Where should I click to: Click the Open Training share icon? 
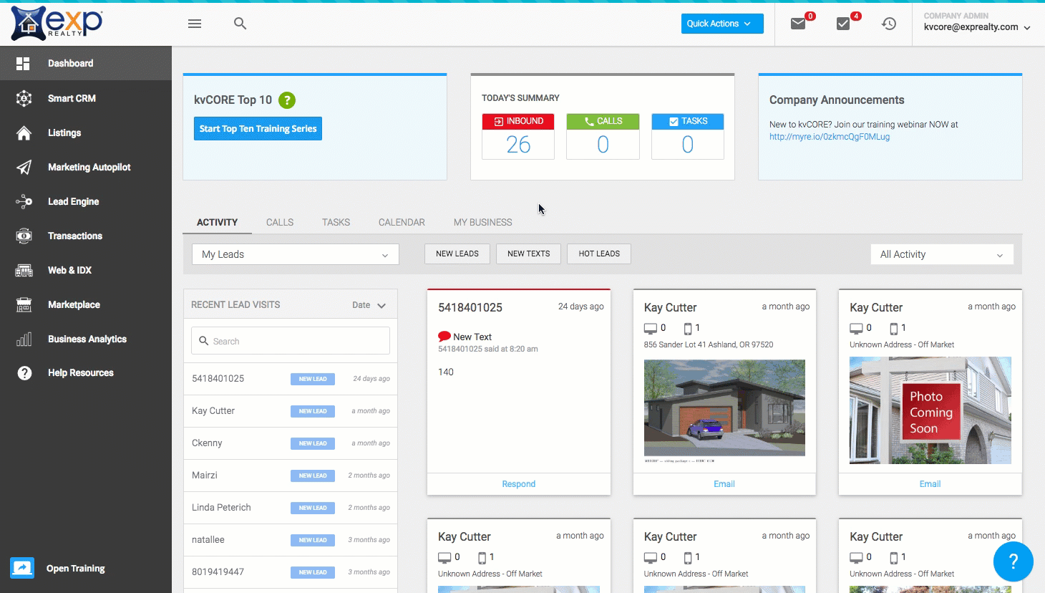click(22, 568)
